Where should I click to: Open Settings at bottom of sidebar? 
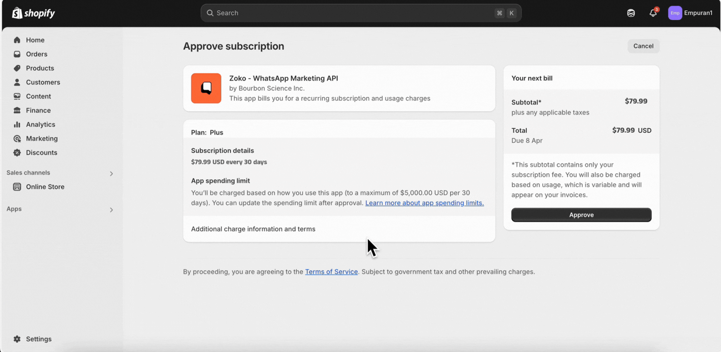coord(38,339)
